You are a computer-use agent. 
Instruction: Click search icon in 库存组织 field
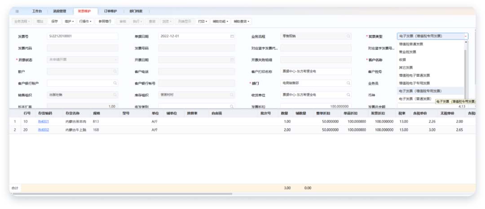[x=232, y=95]
